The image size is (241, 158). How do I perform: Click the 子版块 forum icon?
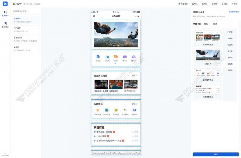[x=135, y=110]
